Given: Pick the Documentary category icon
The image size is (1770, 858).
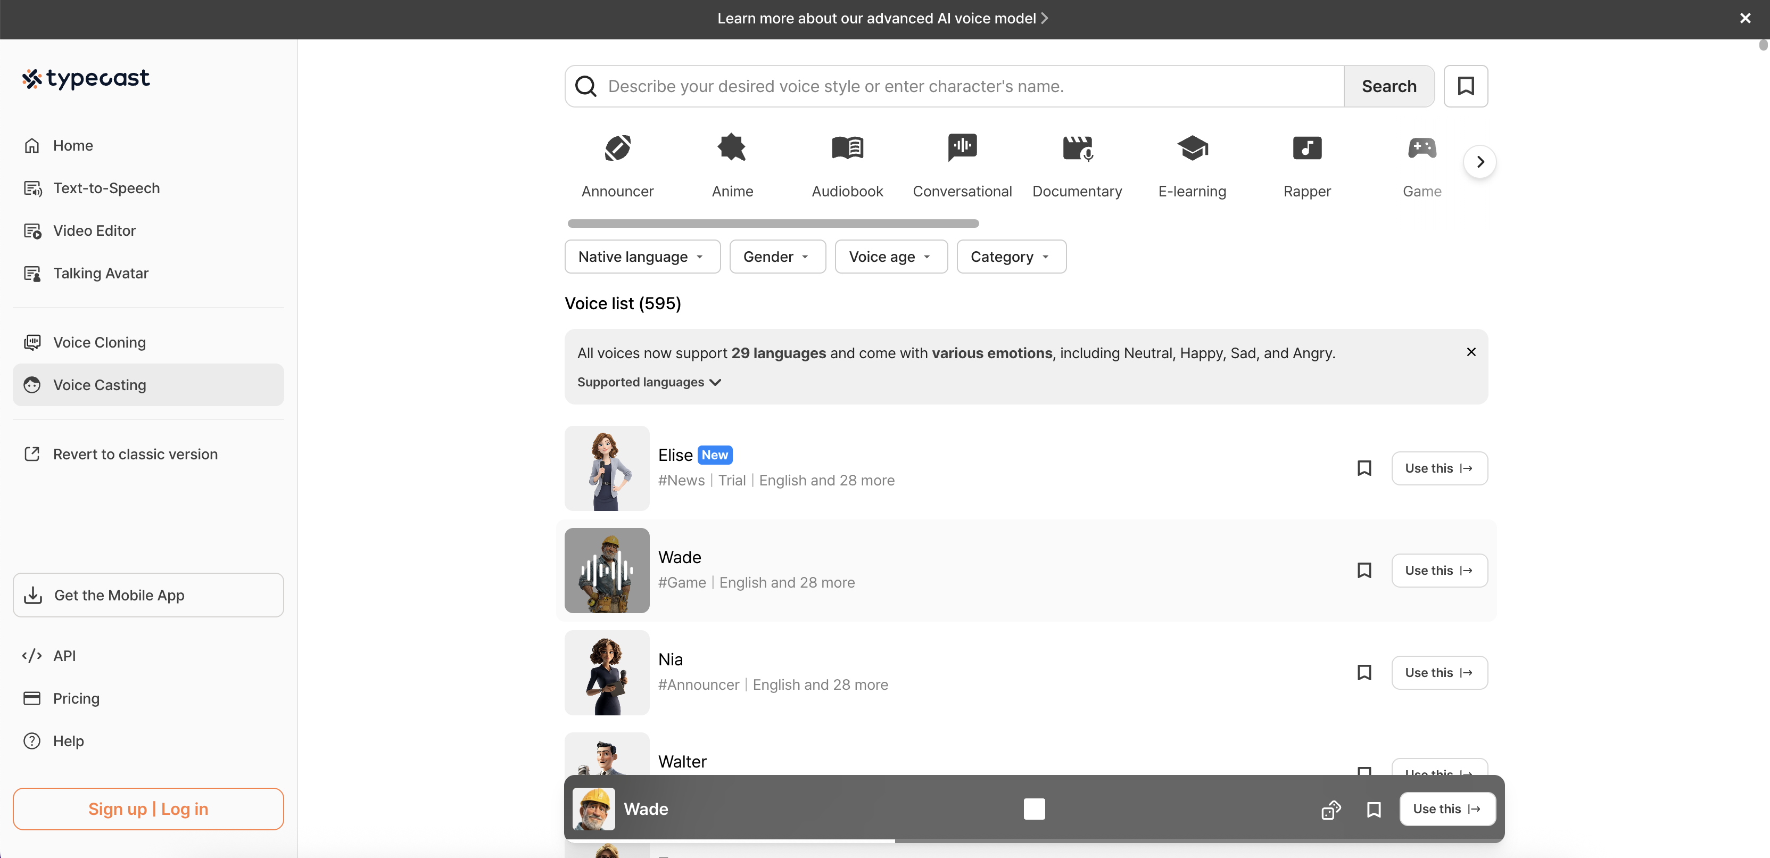Looking at the screenshot, I should point(1077,147).
